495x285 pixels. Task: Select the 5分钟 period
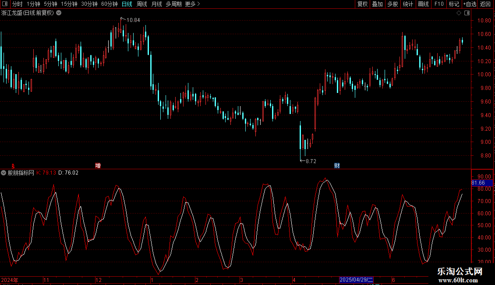(50, 4)
